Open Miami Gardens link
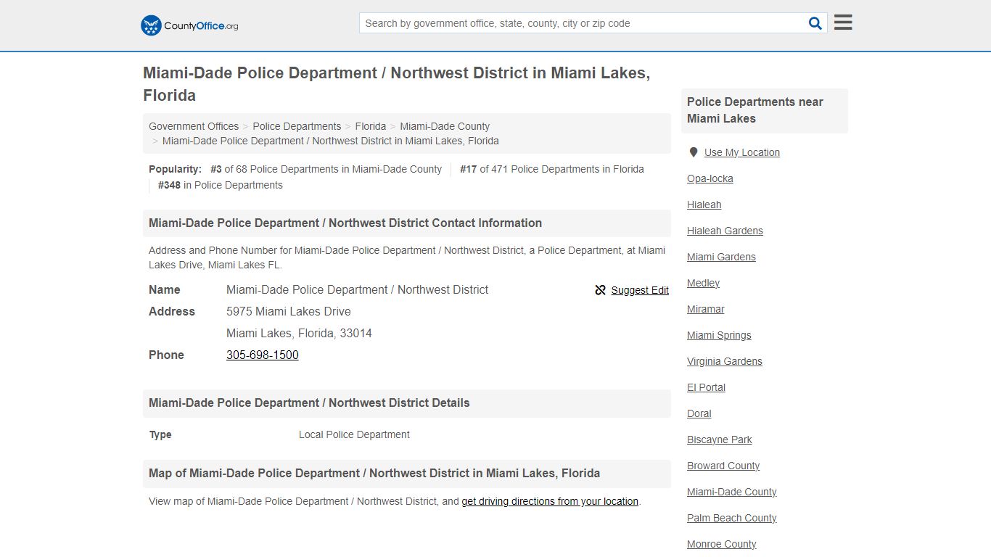The width and height of the screenshot is (991, 557). pyautogui.click(x=721, y=257)
